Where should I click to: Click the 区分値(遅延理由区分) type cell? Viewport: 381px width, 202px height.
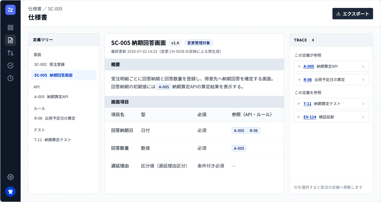point(164,166)
